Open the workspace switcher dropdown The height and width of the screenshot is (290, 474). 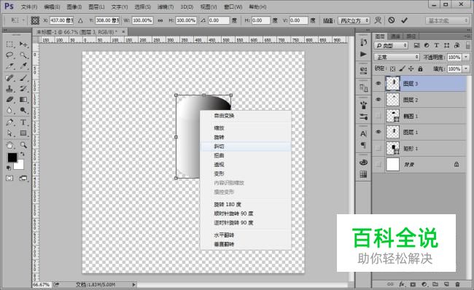[x=446, y=20]
